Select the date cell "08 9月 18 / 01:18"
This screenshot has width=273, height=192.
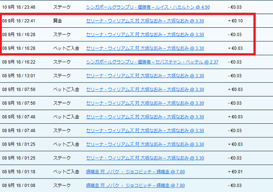click(x=19, y=172)
